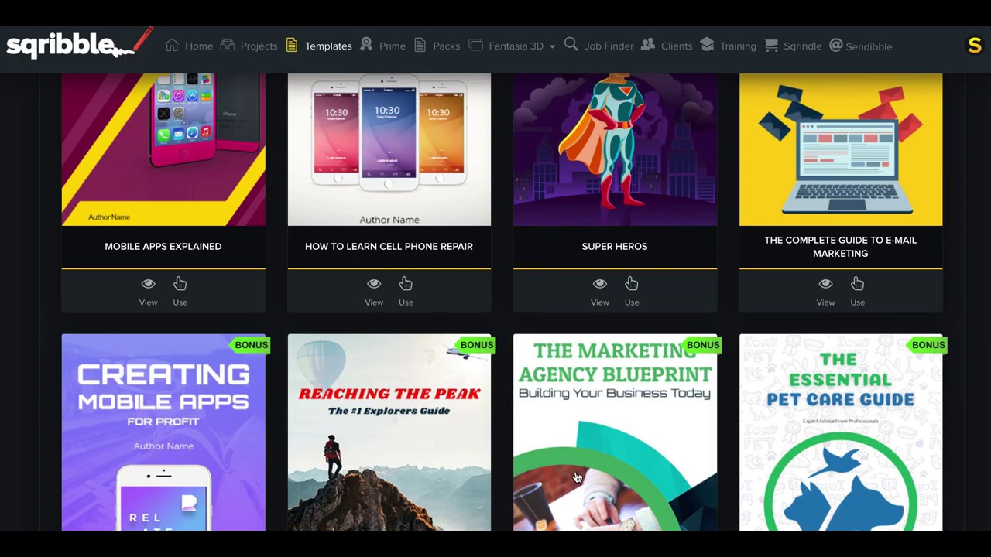
Task: Click View label for Mobile Apps Explained
Action: [148, 302]
